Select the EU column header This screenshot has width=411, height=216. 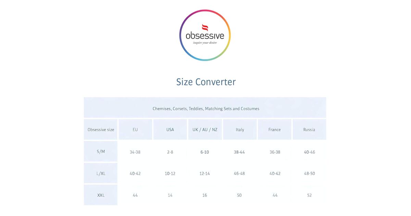pos(135,130)
